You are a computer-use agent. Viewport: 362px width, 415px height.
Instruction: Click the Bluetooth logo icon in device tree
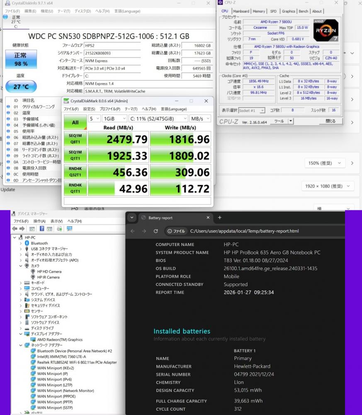[27, 243]
